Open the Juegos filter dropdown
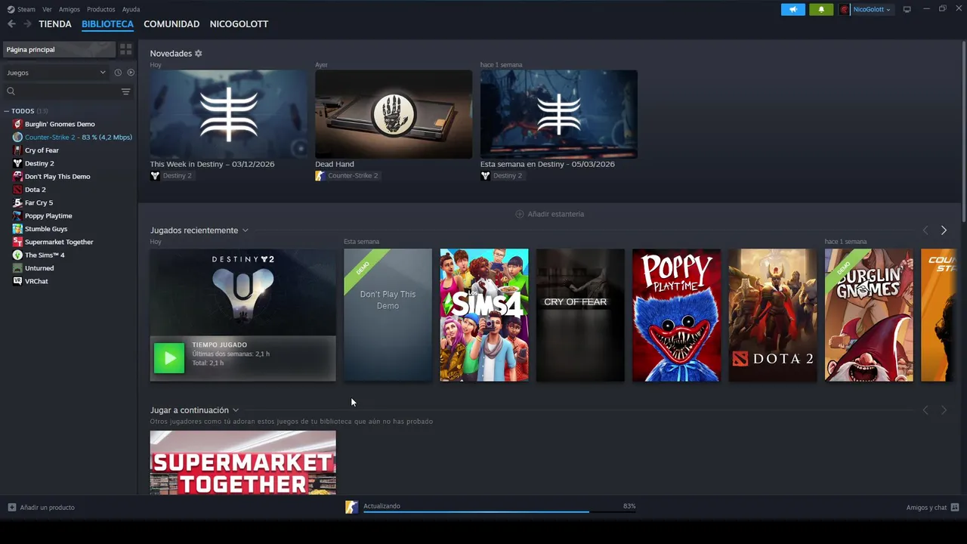The height and width of the screenshot is (544, 967). 56,73
